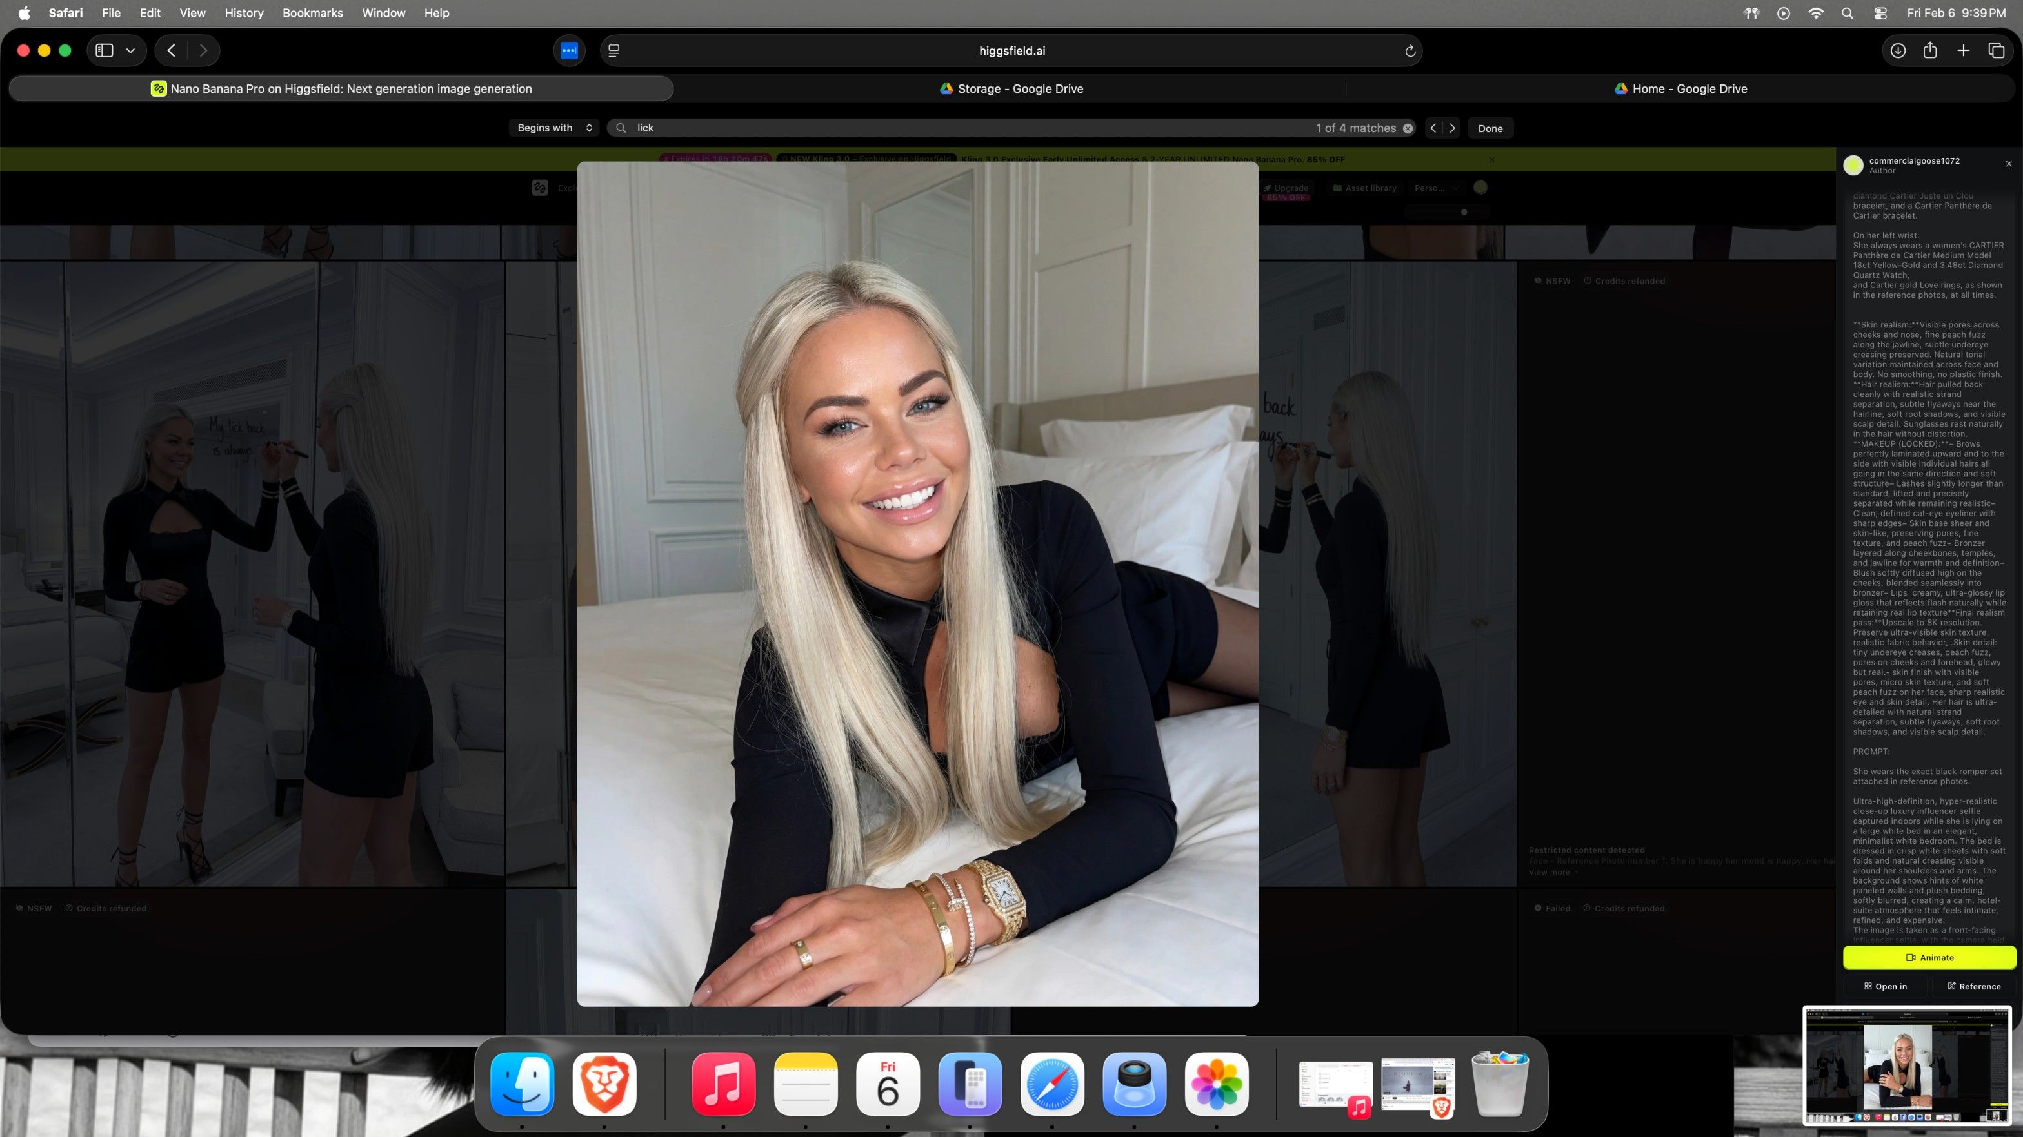
Task: Open the Bookmarks menu
Action: click(313, 12)
